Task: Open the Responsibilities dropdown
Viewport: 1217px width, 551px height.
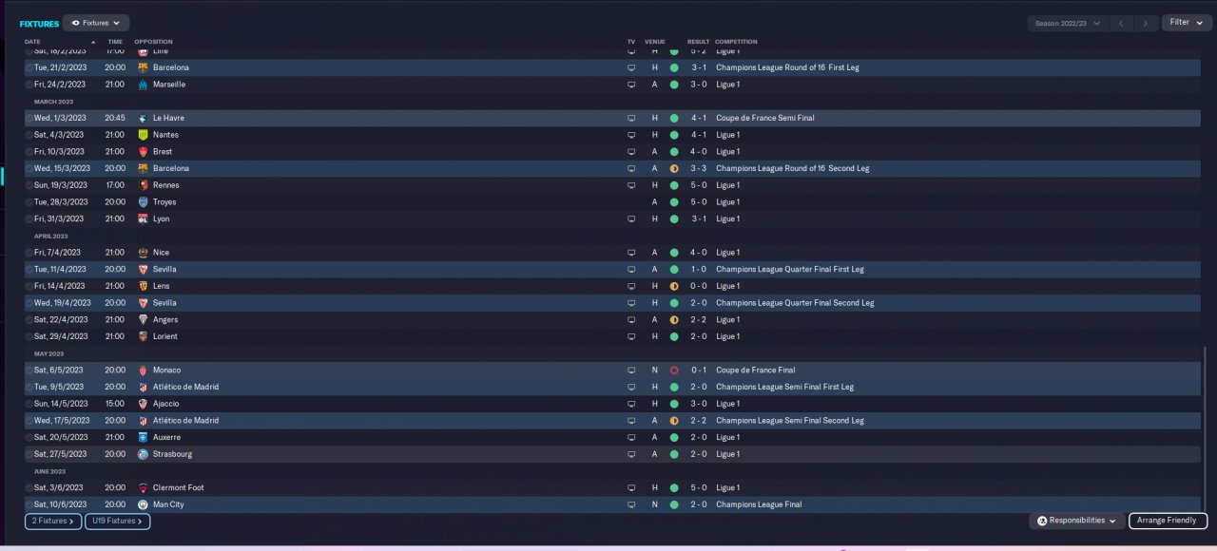Action: (1077, 521)
